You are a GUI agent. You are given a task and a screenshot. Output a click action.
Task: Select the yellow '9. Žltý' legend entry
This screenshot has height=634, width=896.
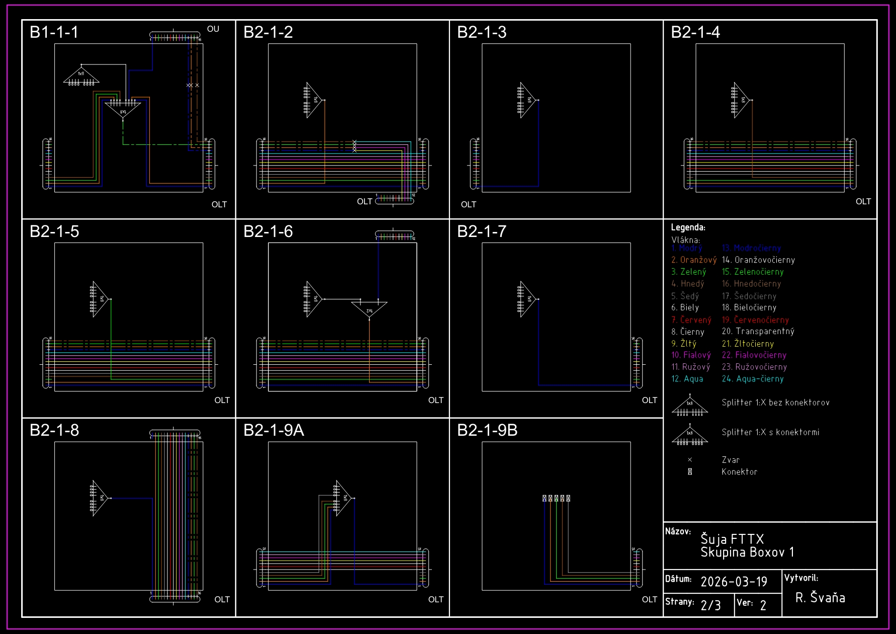click(x=684, y=344)
